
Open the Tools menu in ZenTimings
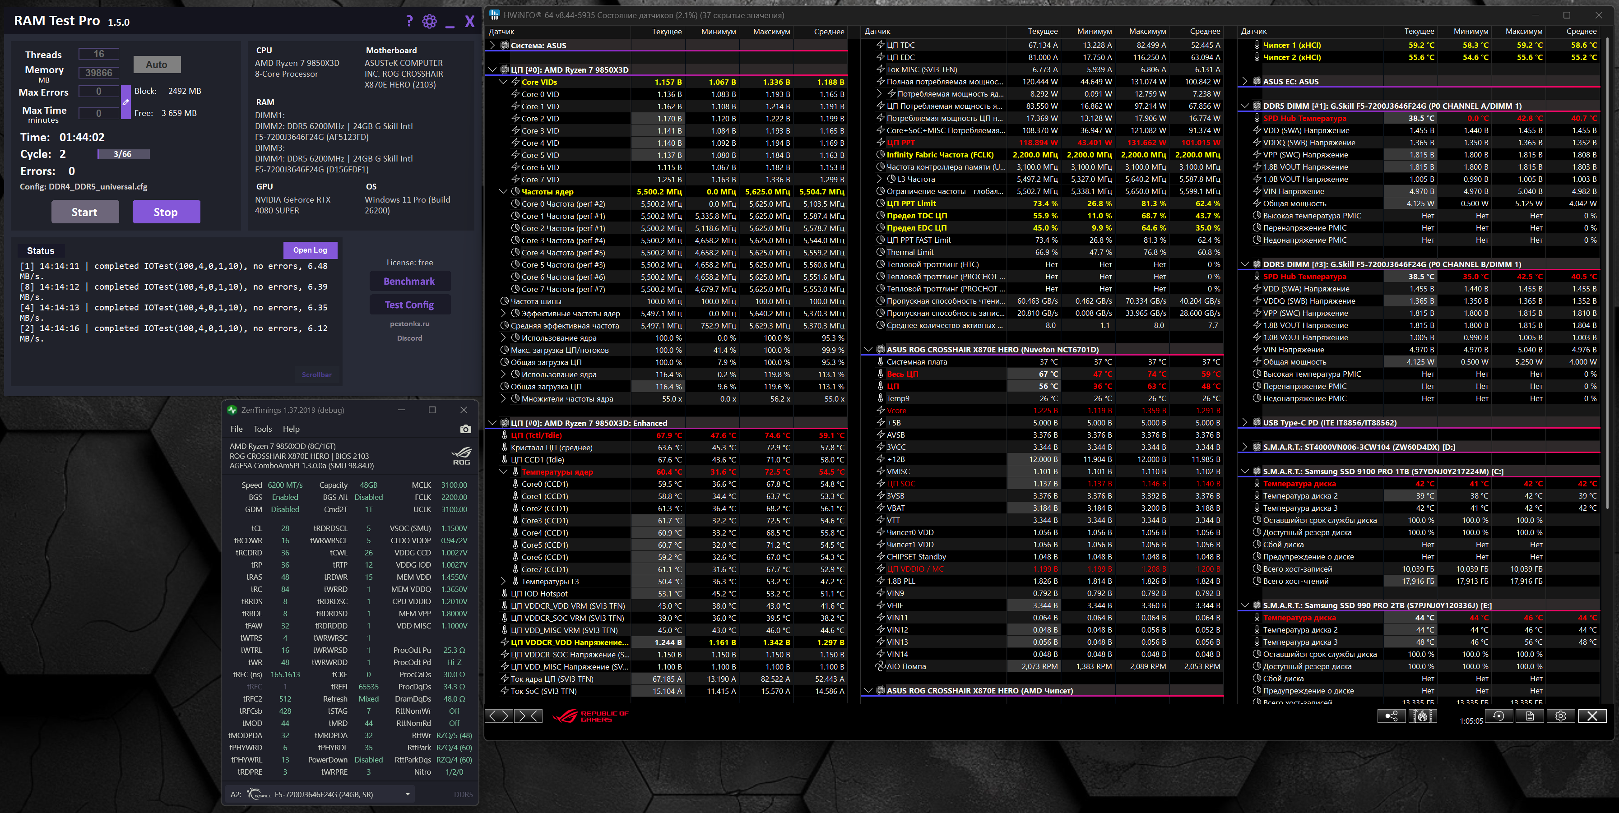point(262,429)
